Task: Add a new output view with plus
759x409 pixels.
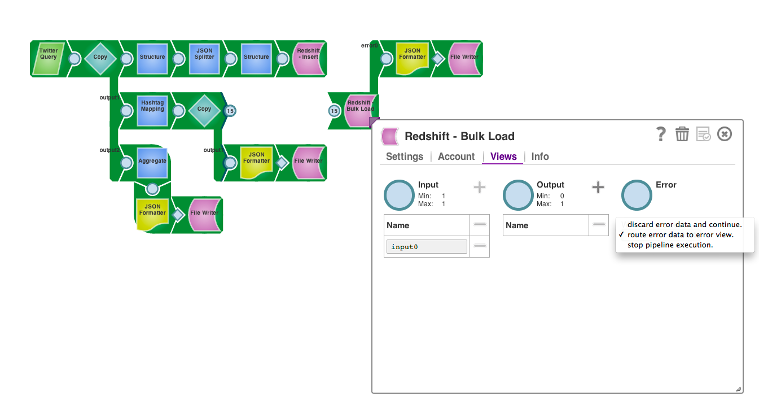Action: [x=598, y=188]
